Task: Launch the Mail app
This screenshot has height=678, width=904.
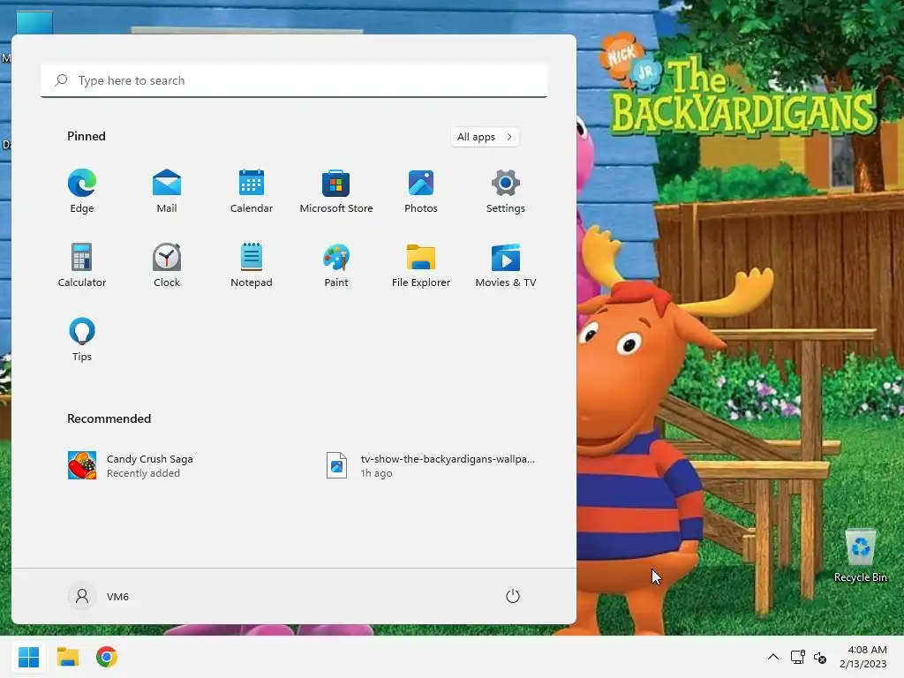Action: [x=167, y=192]
